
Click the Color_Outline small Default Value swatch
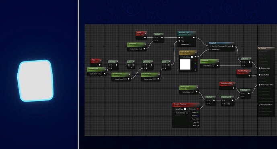tap(192, 57)
